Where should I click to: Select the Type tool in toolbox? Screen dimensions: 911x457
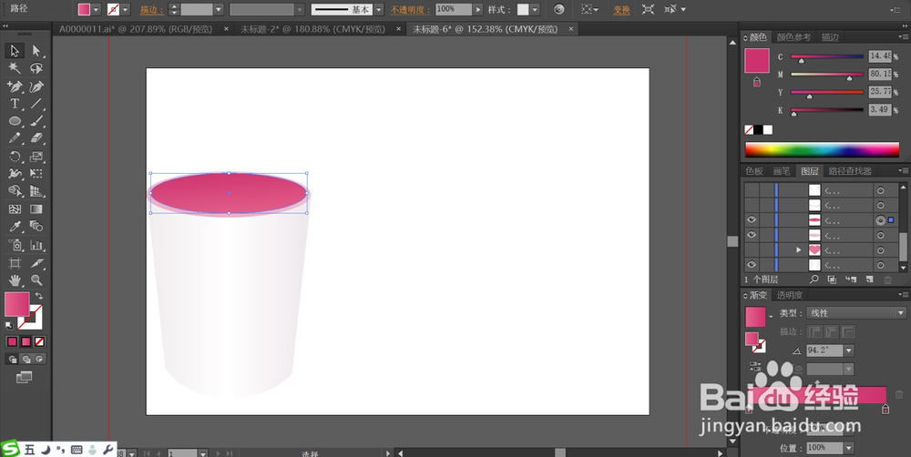[15, 104]
